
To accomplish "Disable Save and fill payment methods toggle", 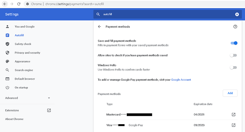I will click(x=234, y=43).
